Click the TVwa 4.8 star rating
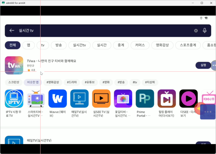The image size is (216, 154). coord(31,70)
